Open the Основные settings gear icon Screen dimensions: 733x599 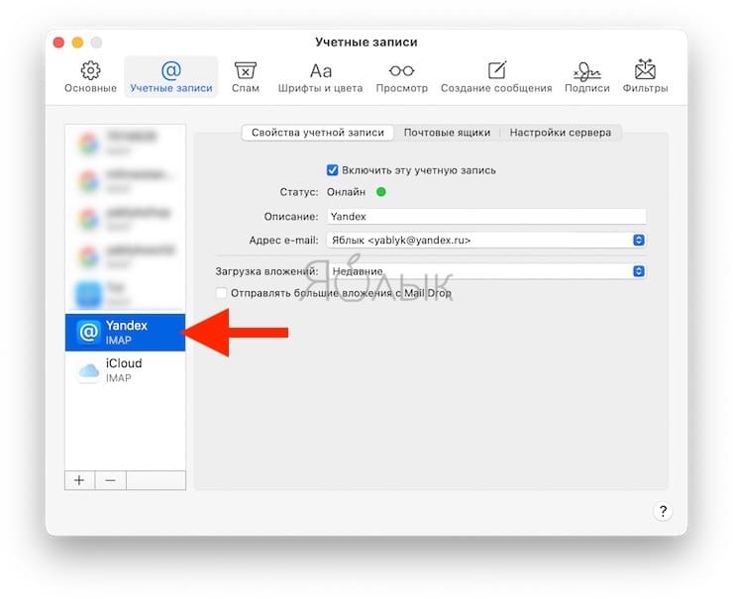[x=90, y=70]
